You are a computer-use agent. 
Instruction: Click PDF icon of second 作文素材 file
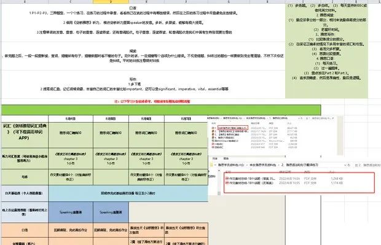pyautogui.click(x=227, y=183)
